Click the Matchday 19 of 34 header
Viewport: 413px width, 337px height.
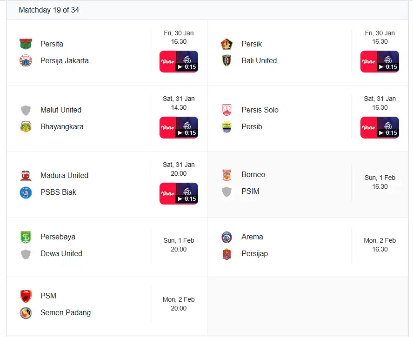click(x=48, y=10)
